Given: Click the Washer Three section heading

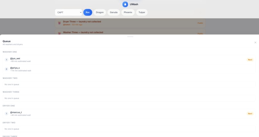Looking at the screenshot, I should (11, 92).
